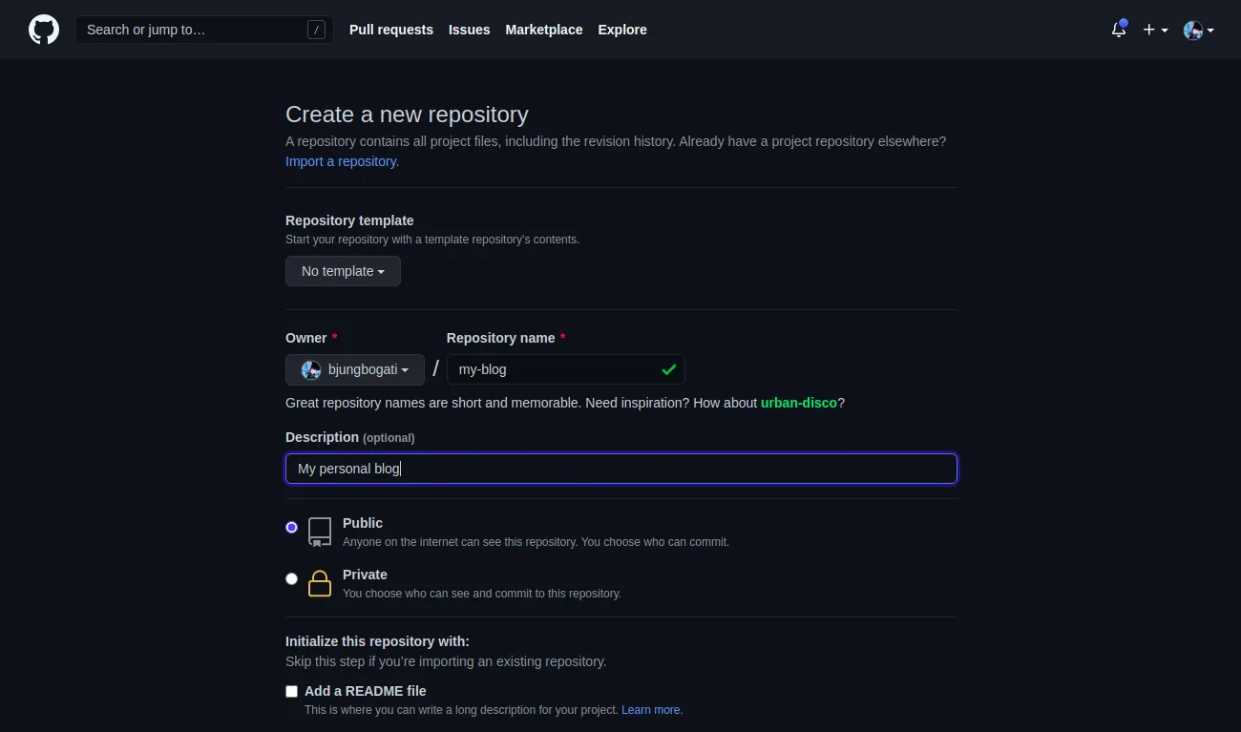The image size is (1241, 732).
Task: Open the notifications bell
Action: (x=1119, y=30)
